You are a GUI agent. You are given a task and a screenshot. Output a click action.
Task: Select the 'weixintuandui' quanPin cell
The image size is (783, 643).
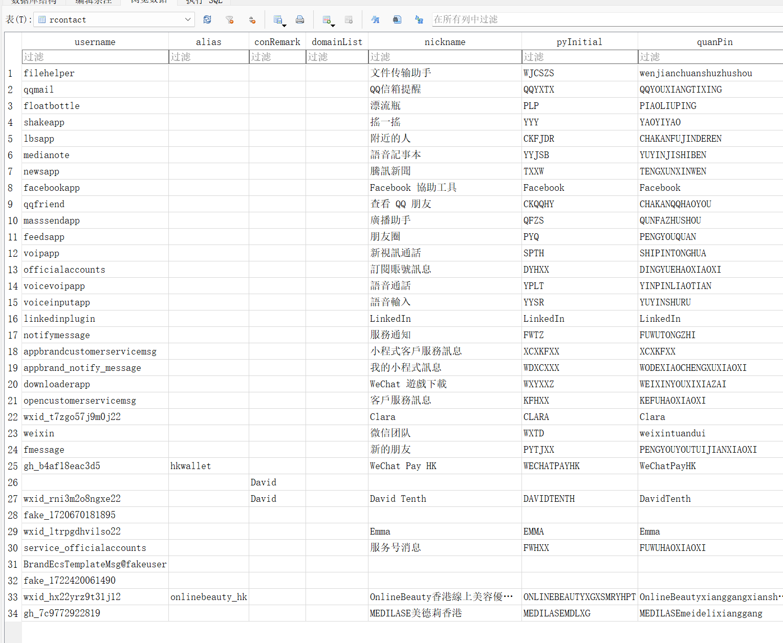click(x=711, y=433)
